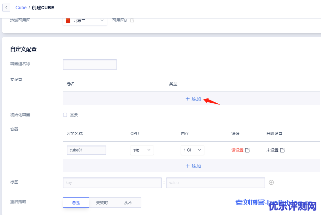Image resolution: width=321 pixels, height=215 pixels.
Task: Expand the CPU 1核 dropdown
Action: click(x=142, y=150)
